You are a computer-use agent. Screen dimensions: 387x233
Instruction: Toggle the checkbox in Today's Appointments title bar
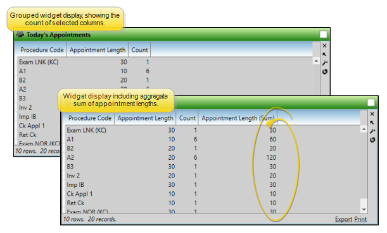323,35
